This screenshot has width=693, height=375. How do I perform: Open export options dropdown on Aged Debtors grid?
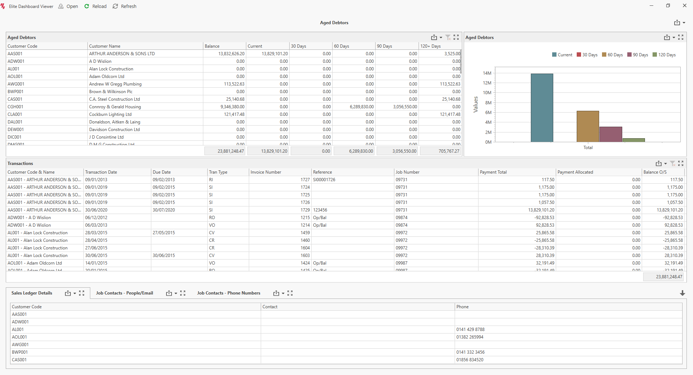click(441, 38)
